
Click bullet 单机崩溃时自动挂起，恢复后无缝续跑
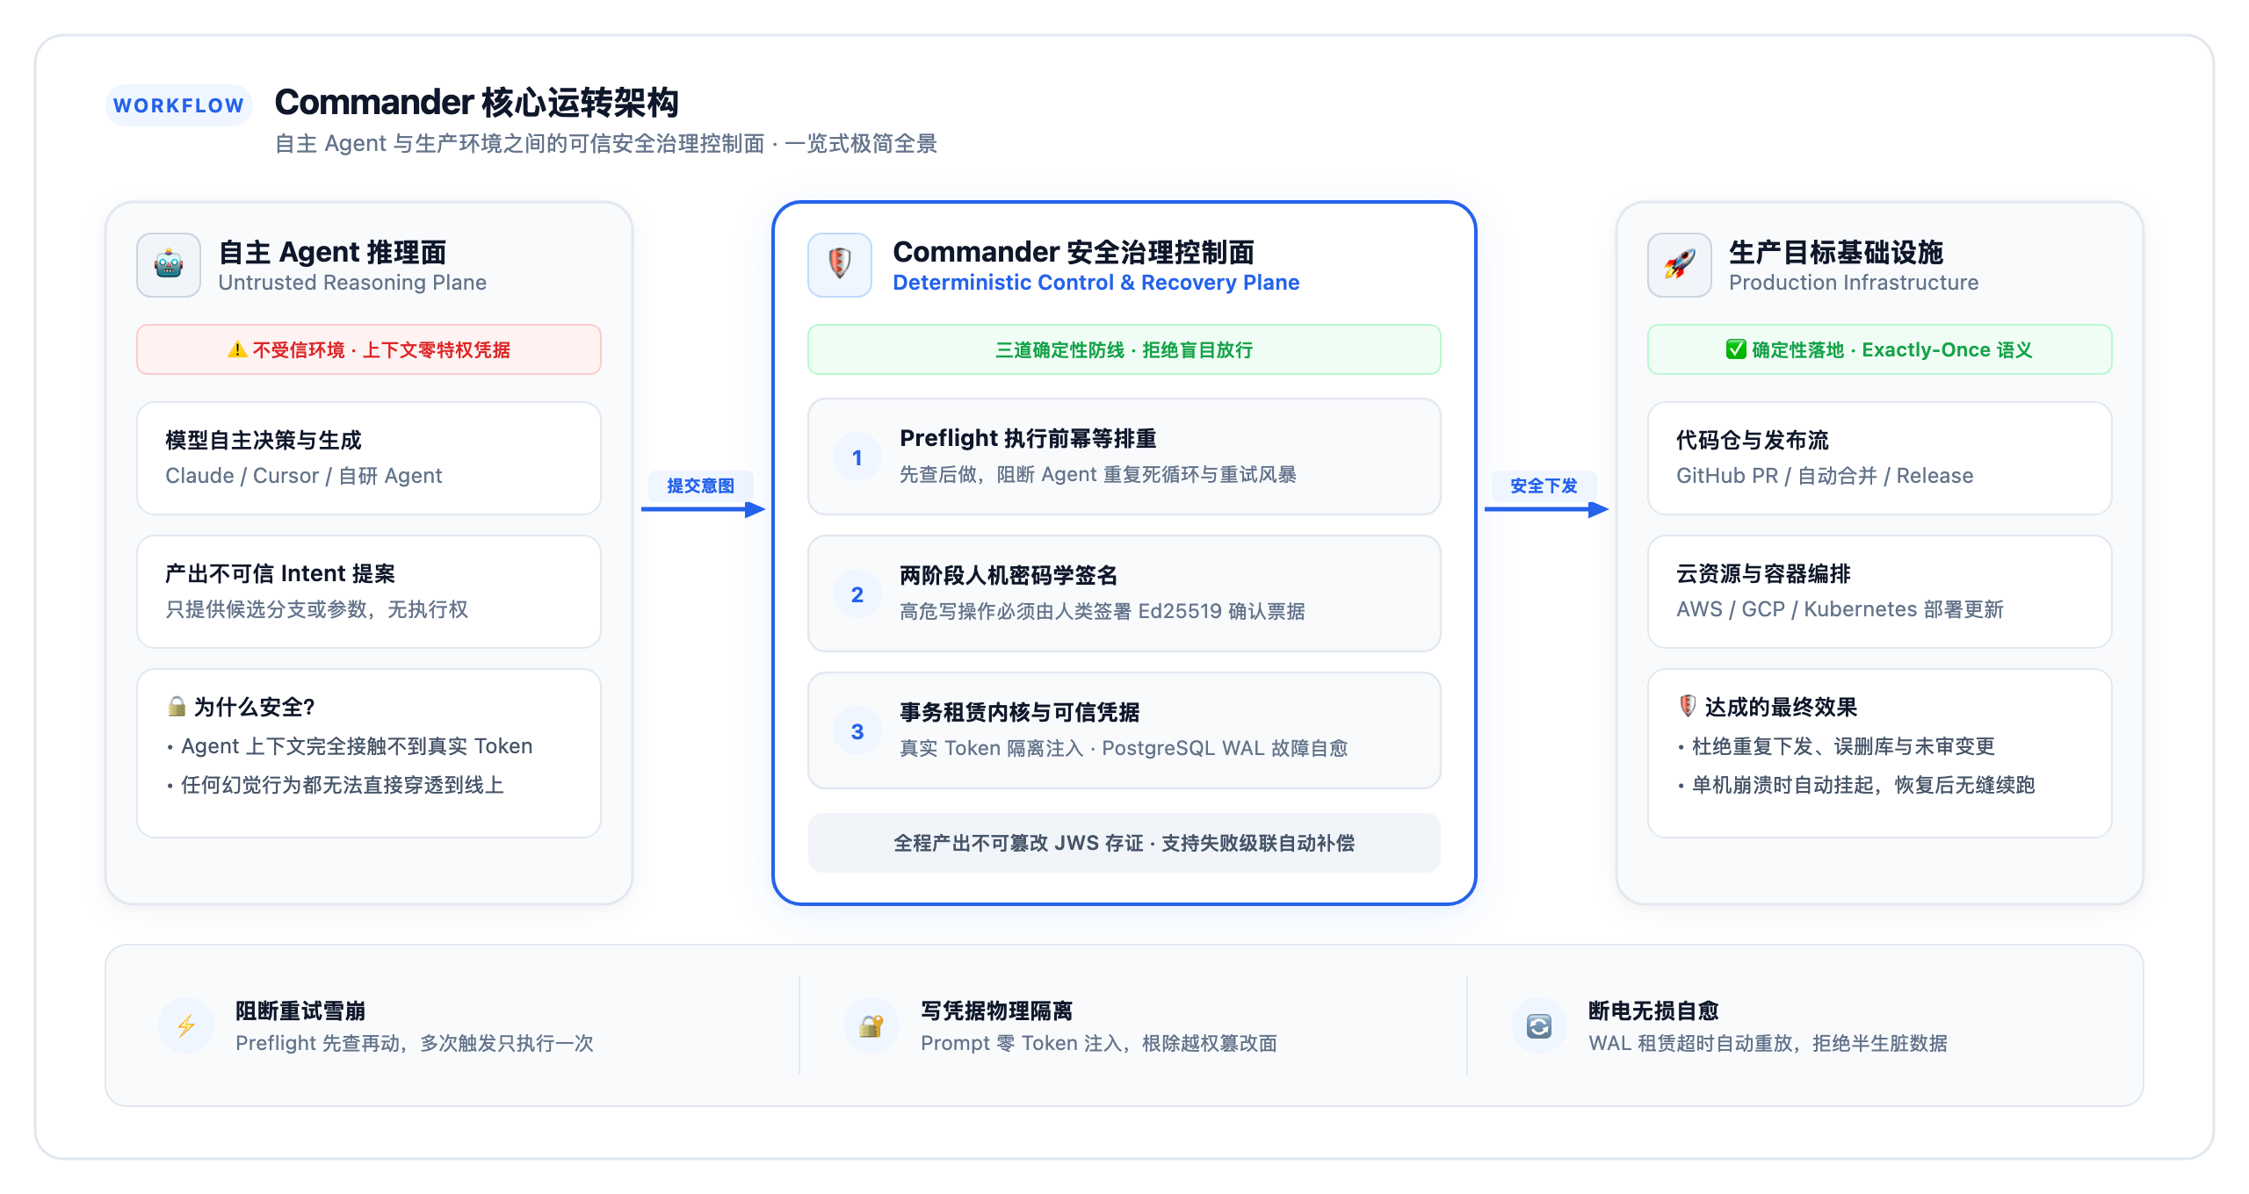1855,785
